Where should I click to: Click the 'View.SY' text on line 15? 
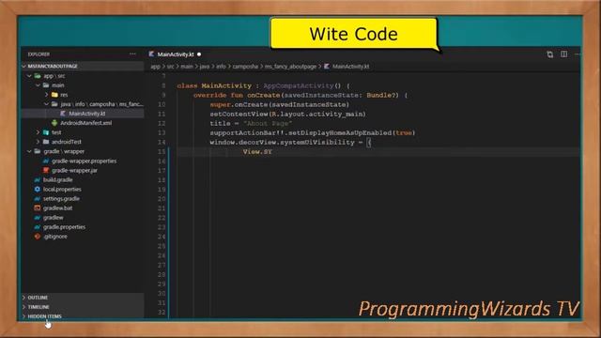(x=257, y=152)
